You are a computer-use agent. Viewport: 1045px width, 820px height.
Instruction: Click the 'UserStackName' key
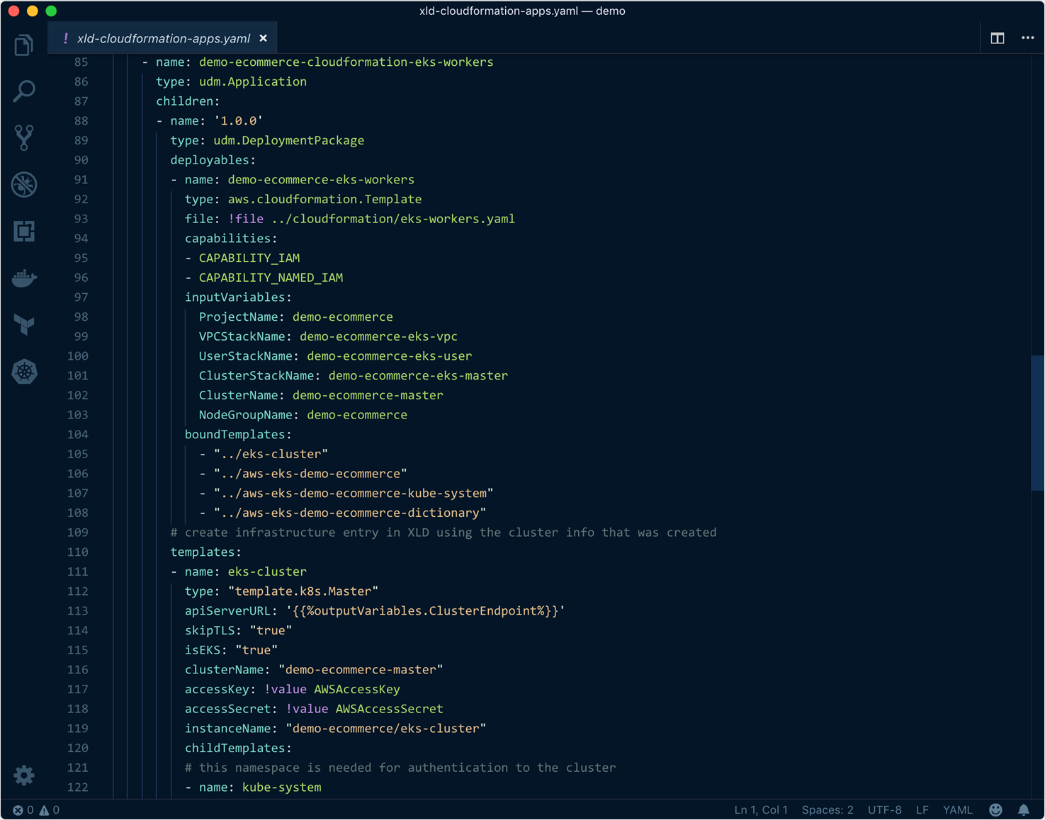tap(246, 356)
